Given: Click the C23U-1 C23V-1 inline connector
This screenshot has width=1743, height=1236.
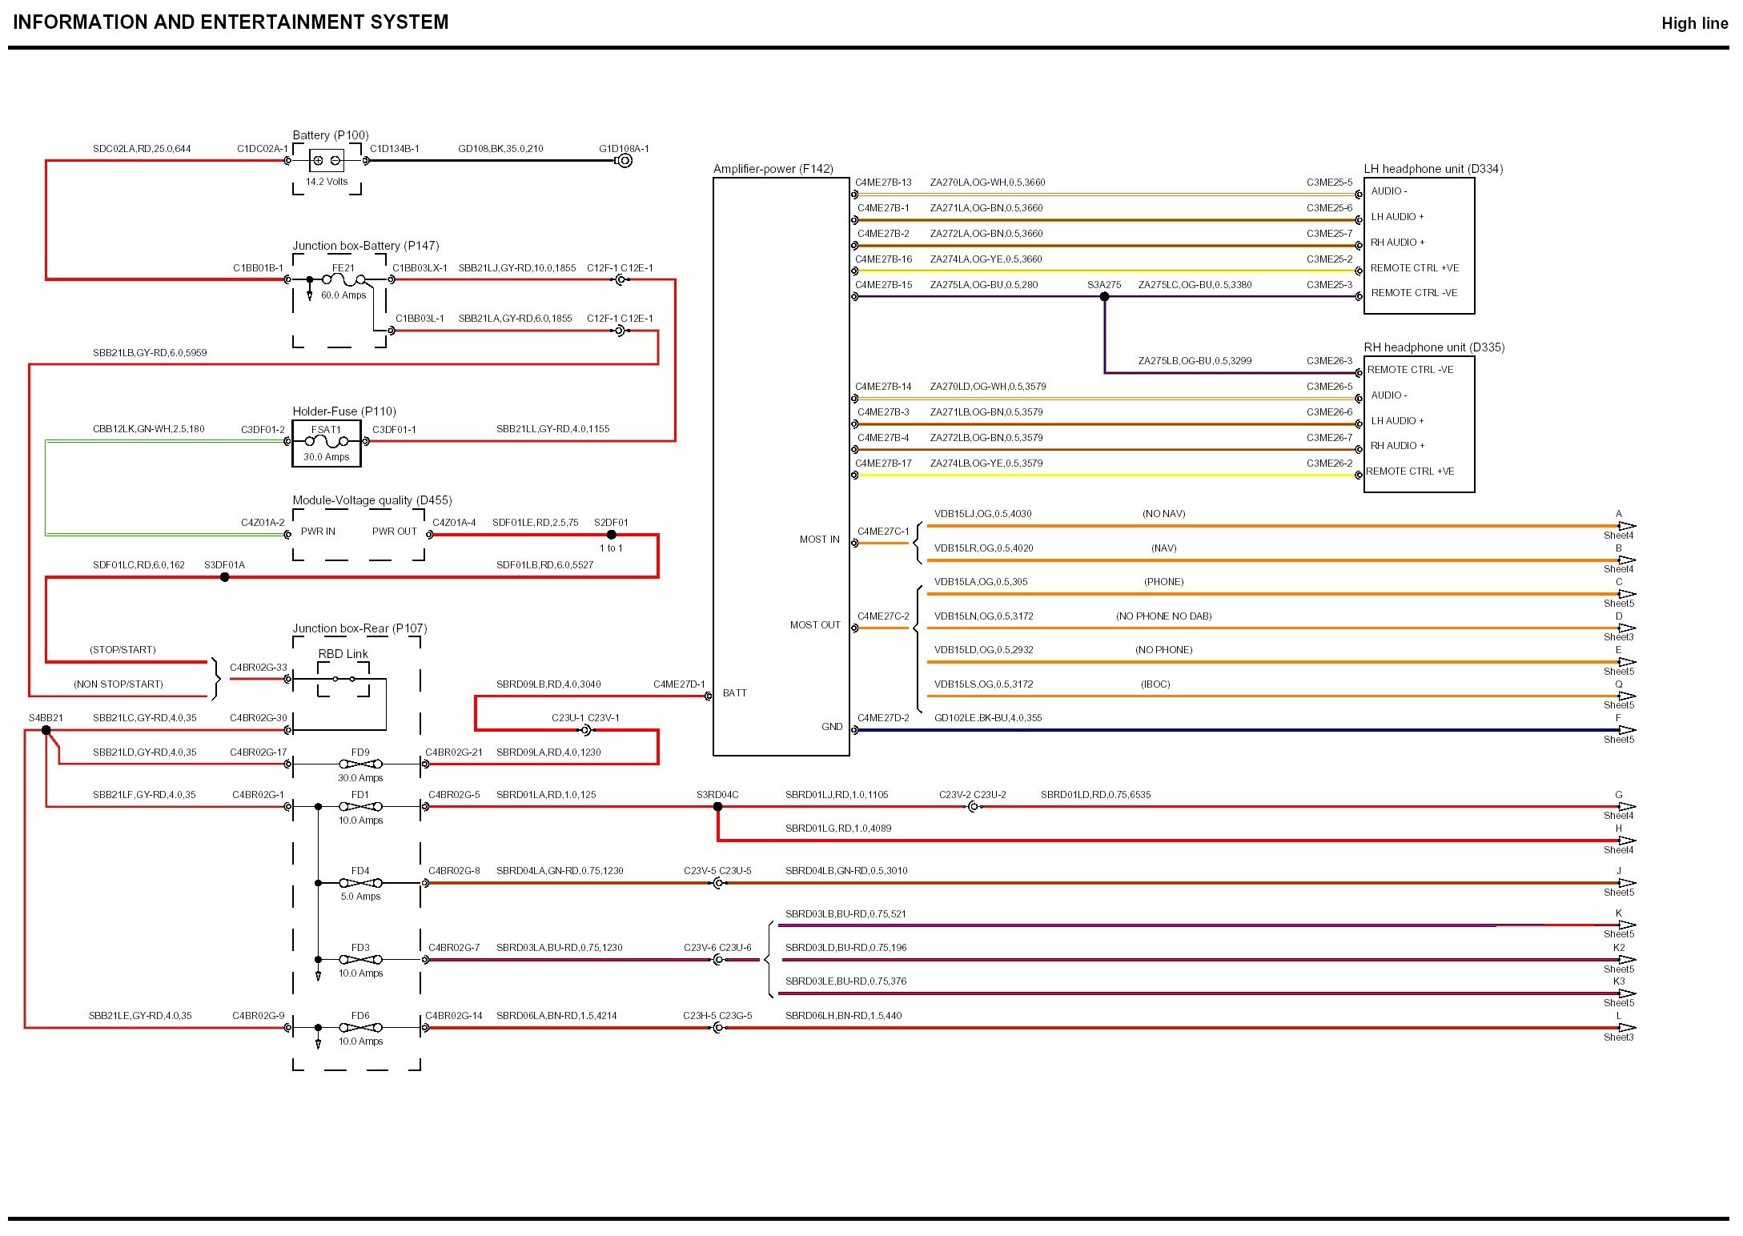Looking at the screenshot, I should coord(585,730).
